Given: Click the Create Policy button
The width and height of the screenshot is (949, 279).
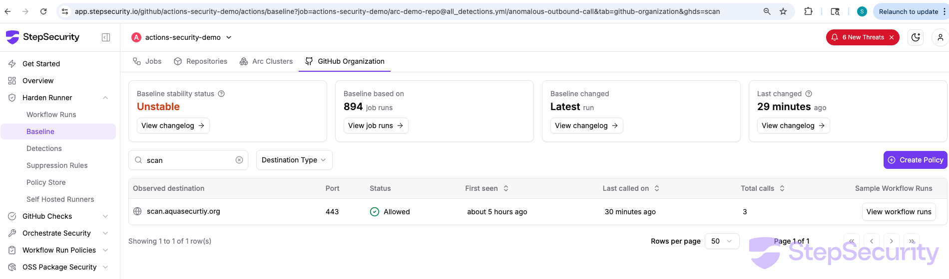Looking at the screenshot, I should [x=915, y=160].
